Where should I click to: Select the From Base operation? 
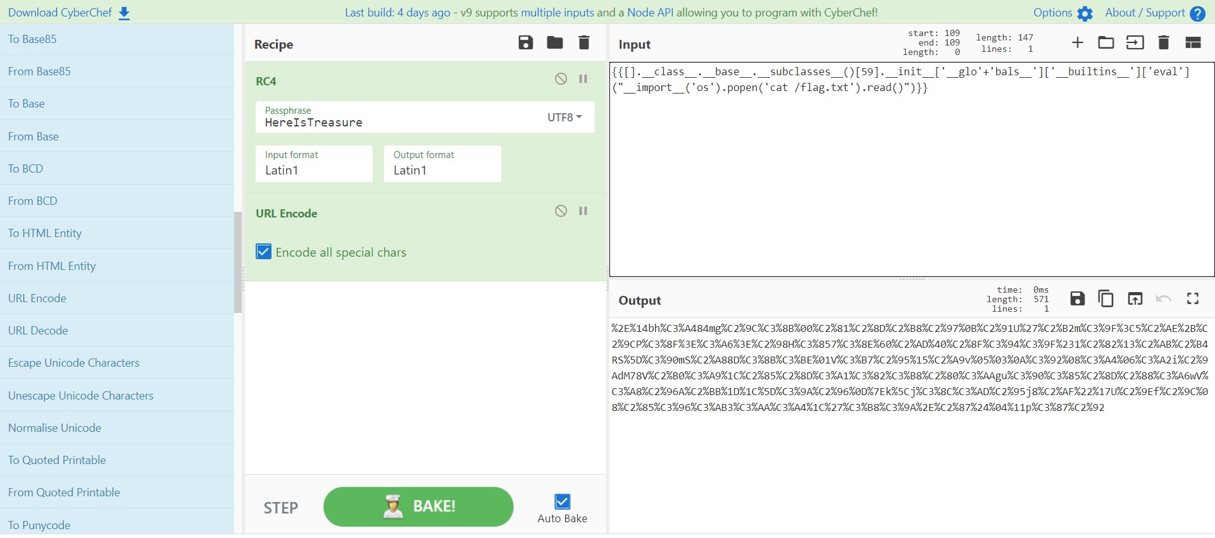(x=117, y=137)
